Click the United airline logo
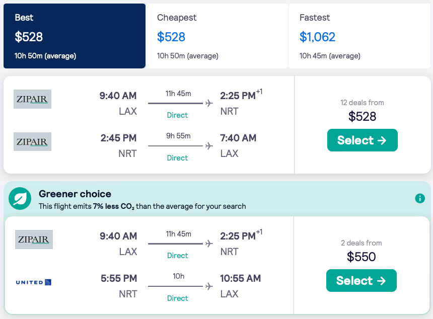This screenshot has height=319, width=433. pos(34,282)
